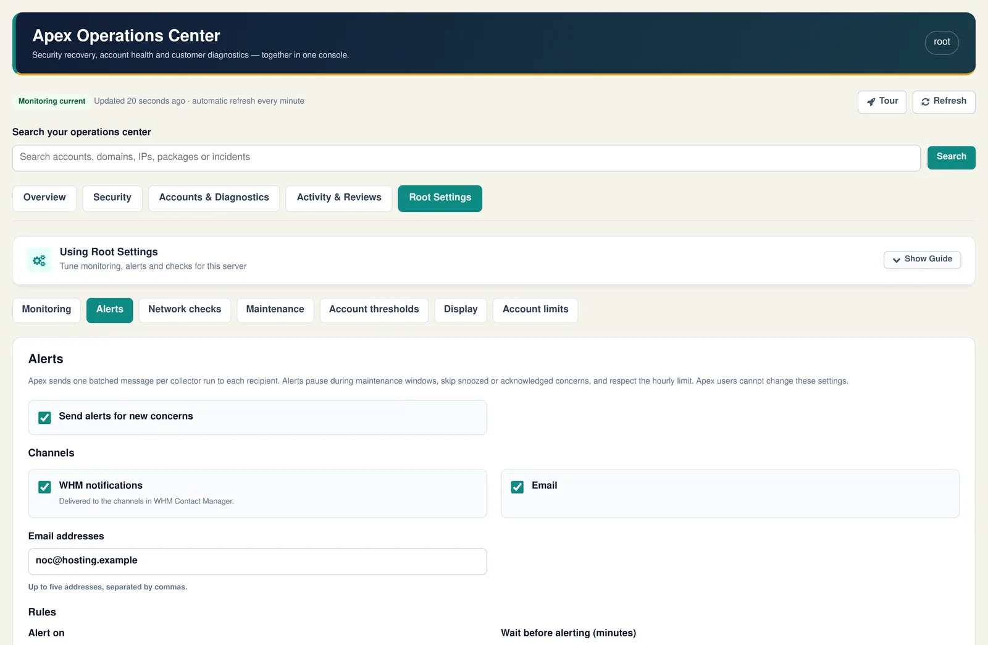This screenshot has height=645, width=988.
Task: Click the 'Wait before alerting (minutes)' label
Action: tap(568, 633)
